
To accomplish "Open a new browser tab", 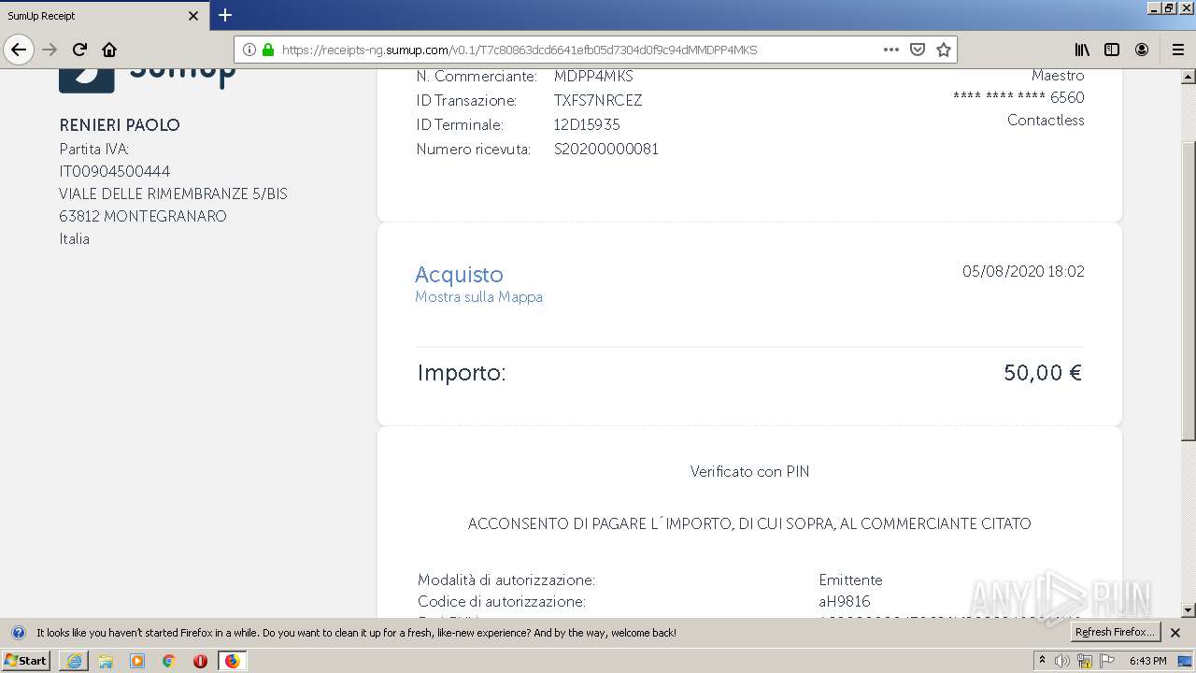I will coord(225,15).
